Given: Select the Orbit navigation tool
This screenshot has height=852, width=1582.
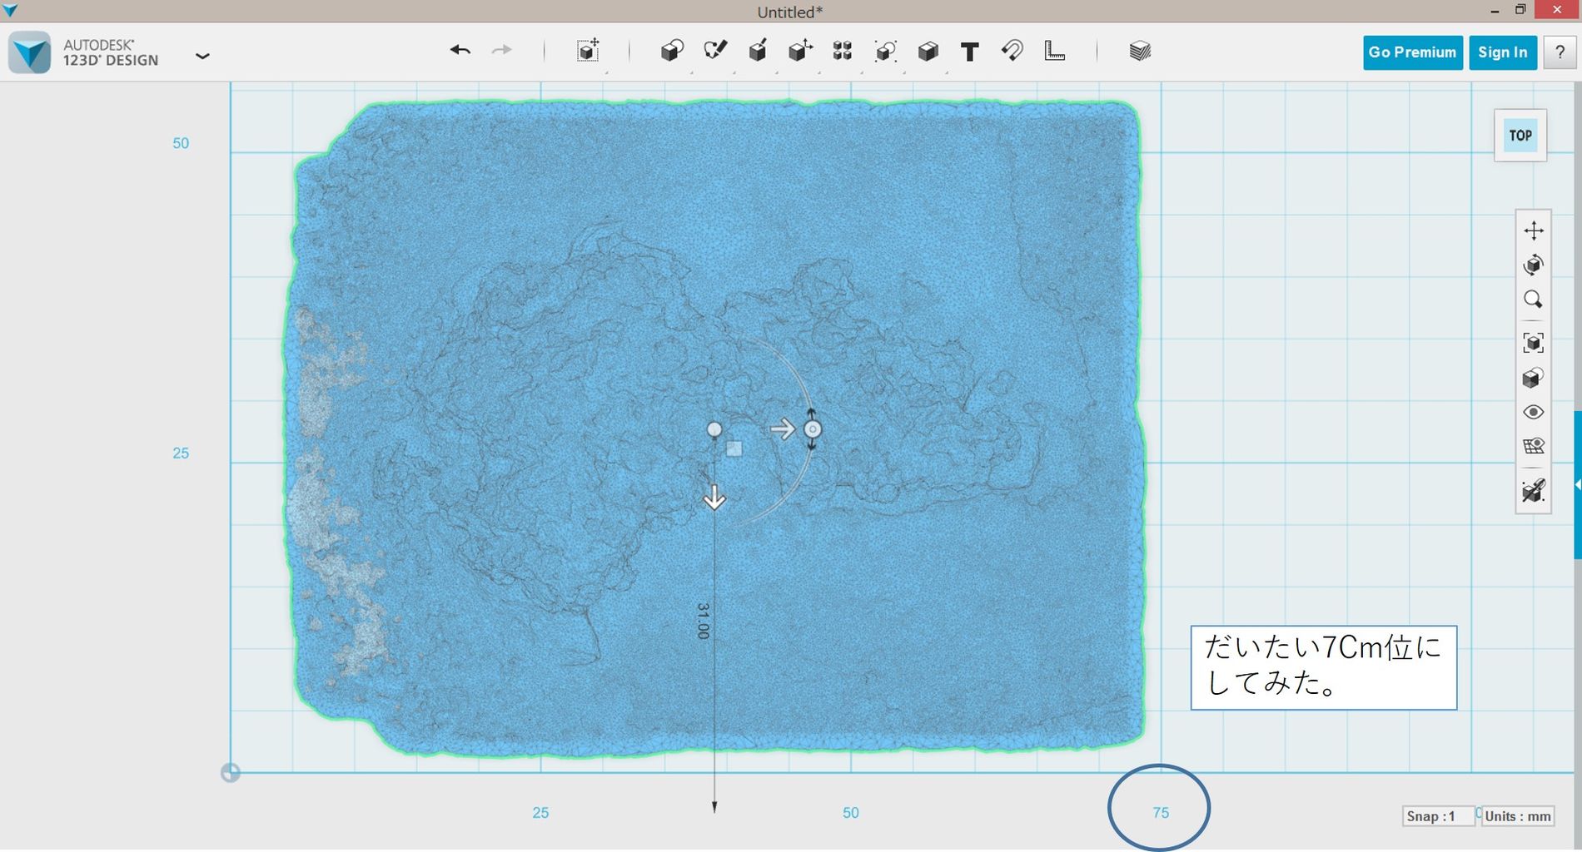Looking at the screenshot, I should (x=1534, y=265).
